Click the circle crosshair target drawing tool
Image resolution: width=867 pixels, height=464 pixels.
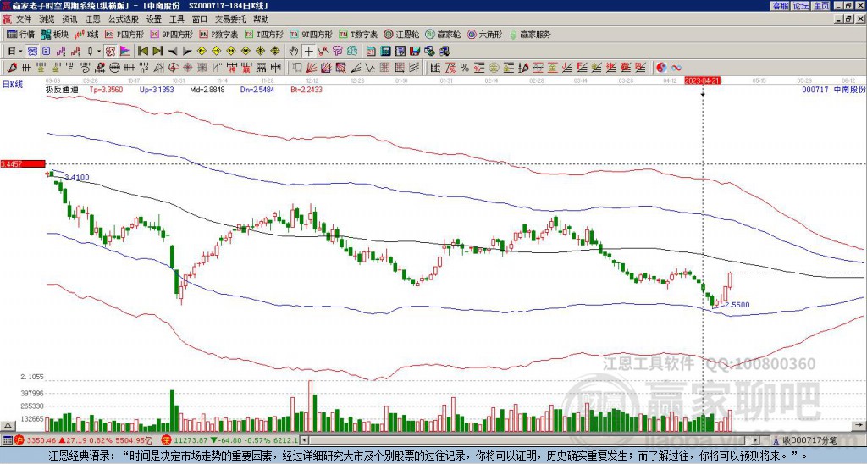[x=173, y=68]
